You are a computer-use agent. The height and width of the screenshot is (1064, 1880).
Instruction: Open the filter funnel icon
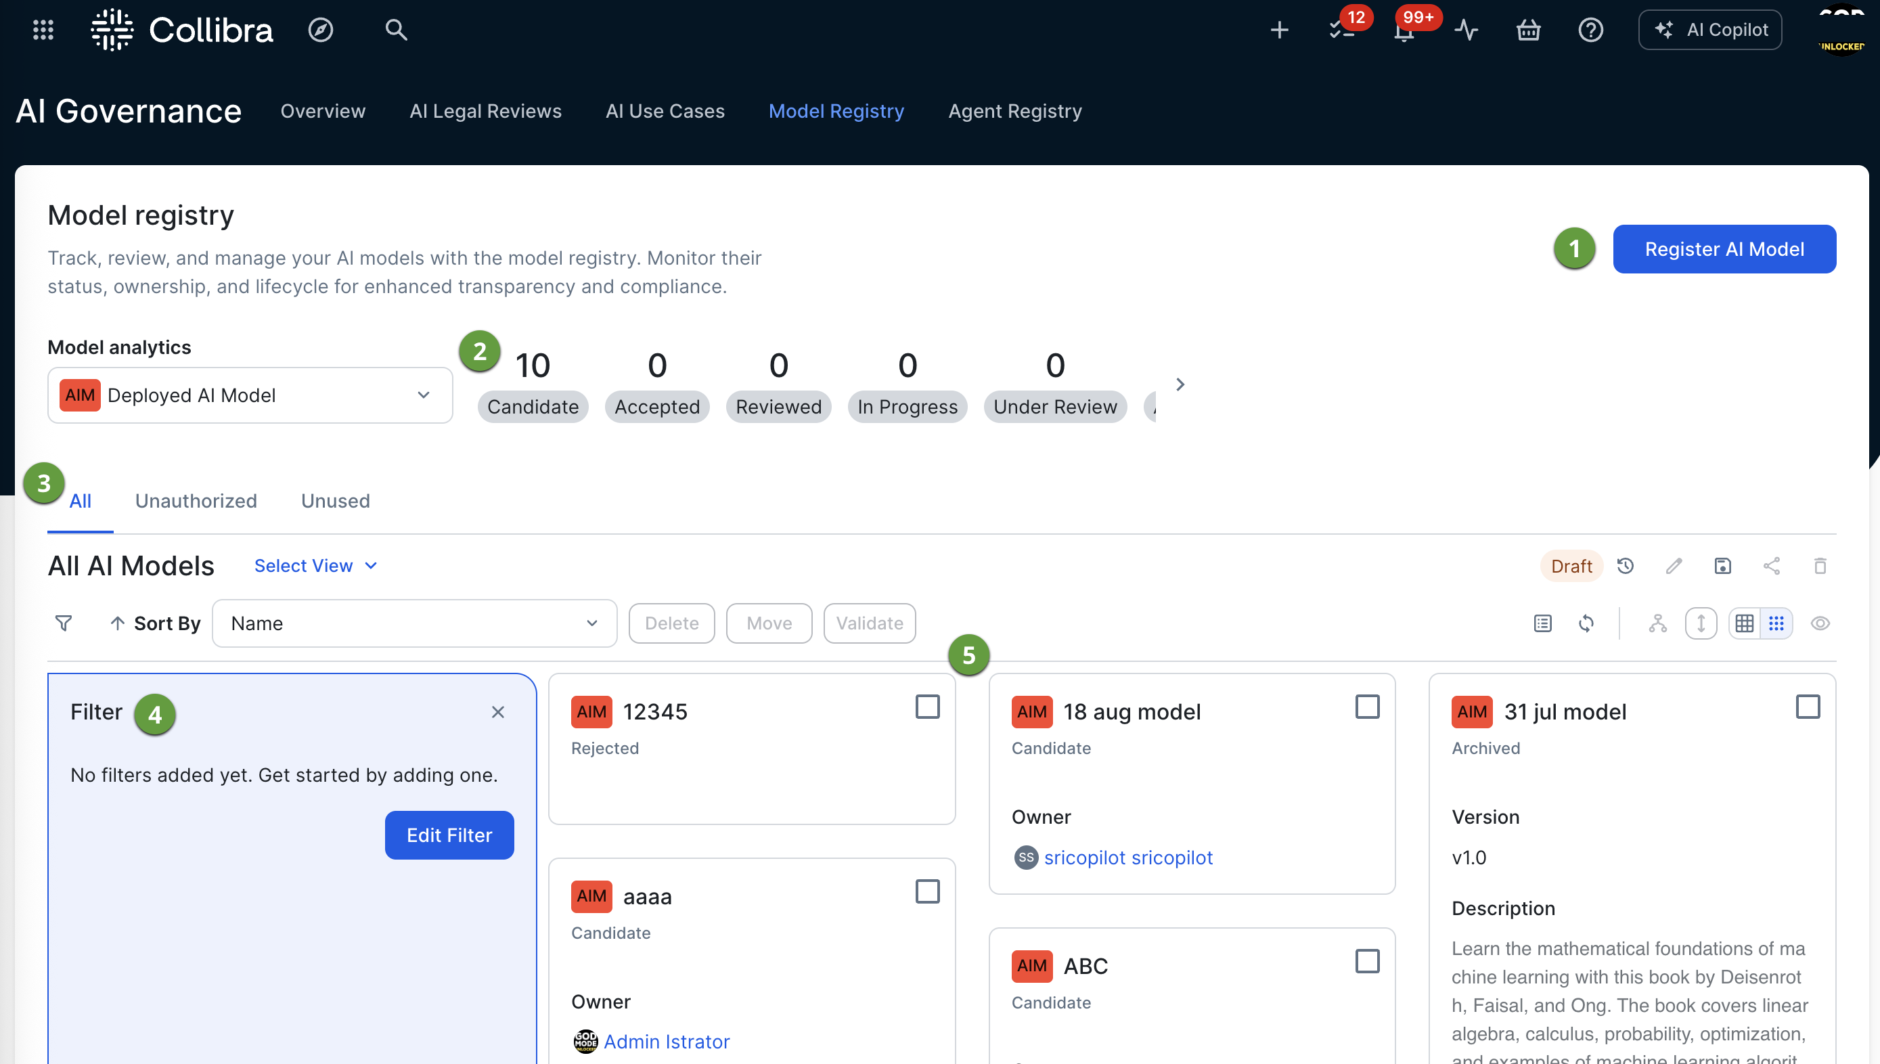[64, 623]
